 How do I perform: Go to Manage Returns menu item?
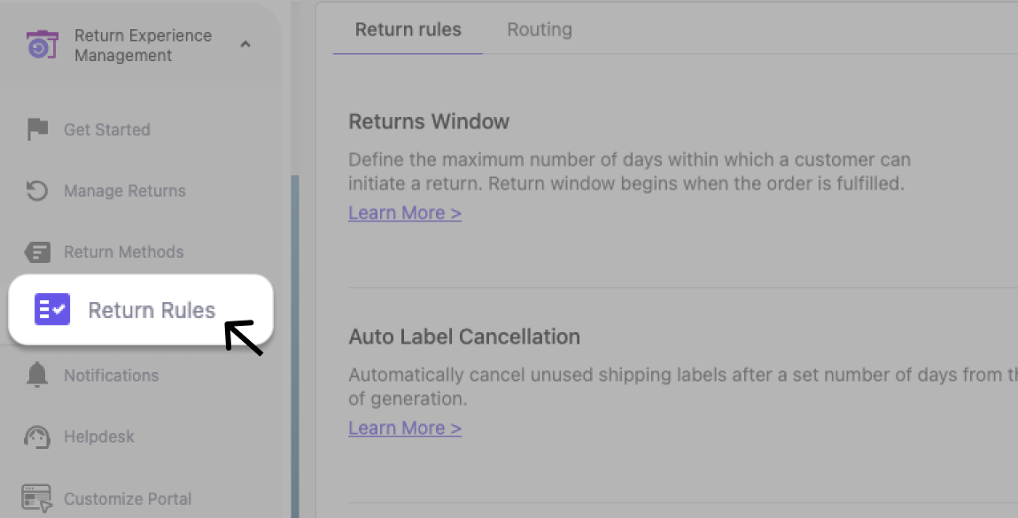click(x=125, y=191)
